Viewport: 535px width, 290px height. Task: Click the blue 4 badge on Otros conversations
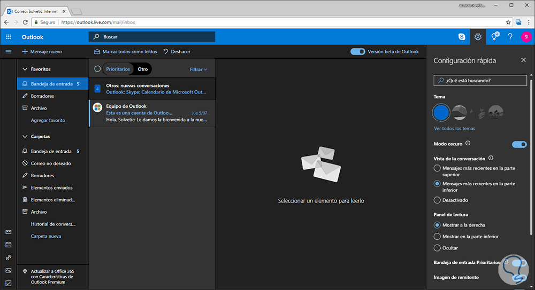click(x=97, y=89)
